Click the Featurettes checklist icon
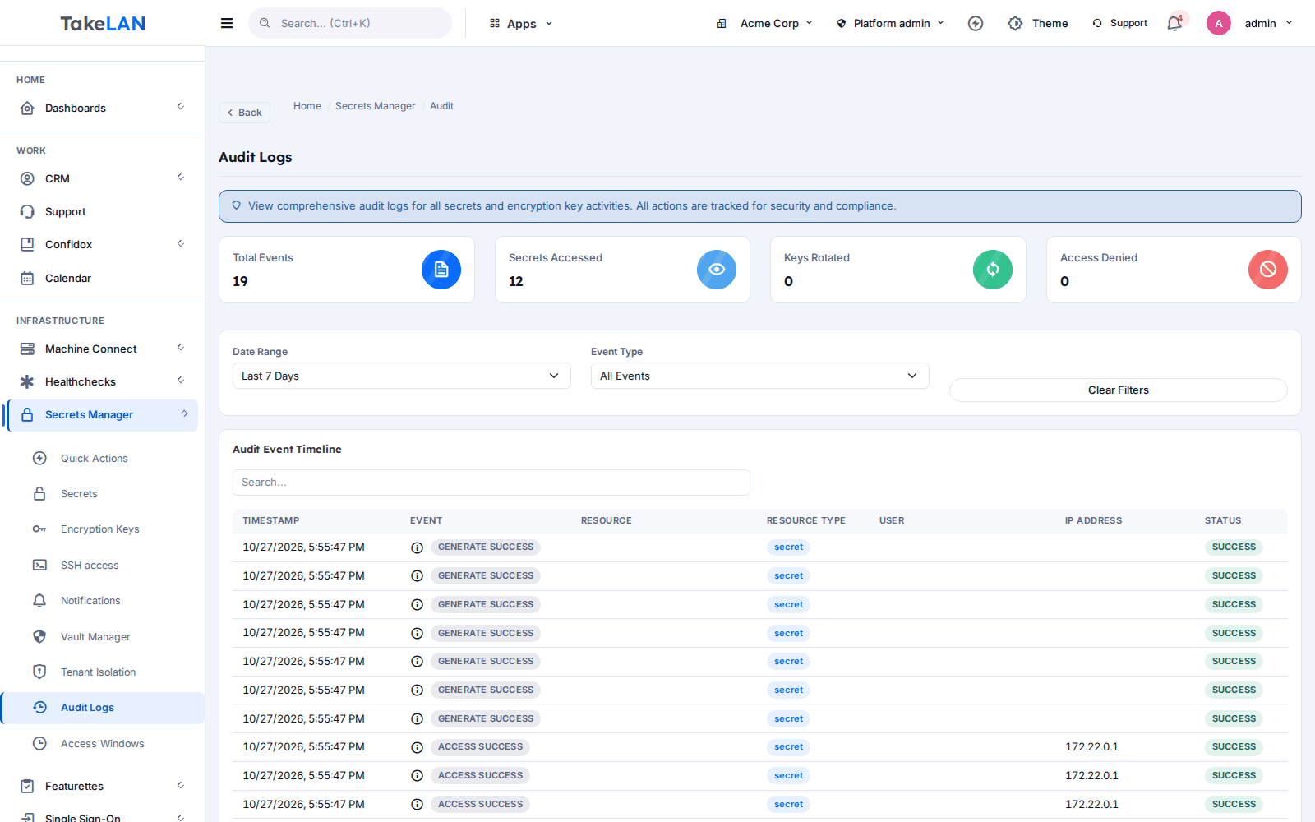 click(27, 786)
